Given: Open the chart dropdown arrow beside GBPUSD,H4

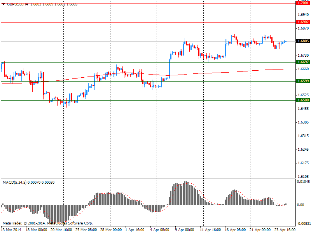Looking at the screenshot, I should click(x=4, y=4).
